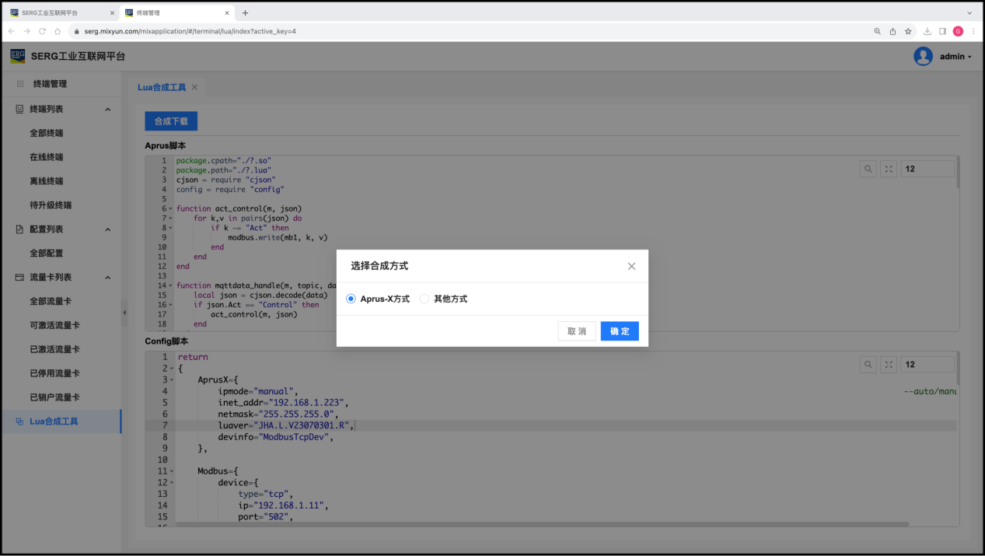Collapse the 终端列表 menu group
This screenshot has height=556, width=985.
tap(107, 110)
